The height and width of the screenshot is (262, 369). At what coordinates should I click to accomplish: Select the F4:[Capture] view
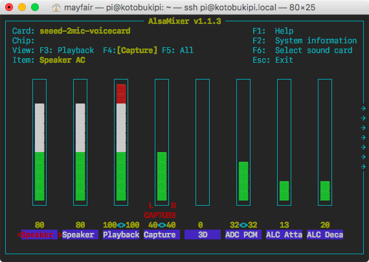pos(130,50)
